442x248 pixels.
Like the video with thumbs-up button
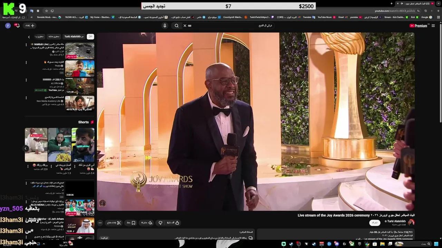pyautogui.click(x=173, y=223)
